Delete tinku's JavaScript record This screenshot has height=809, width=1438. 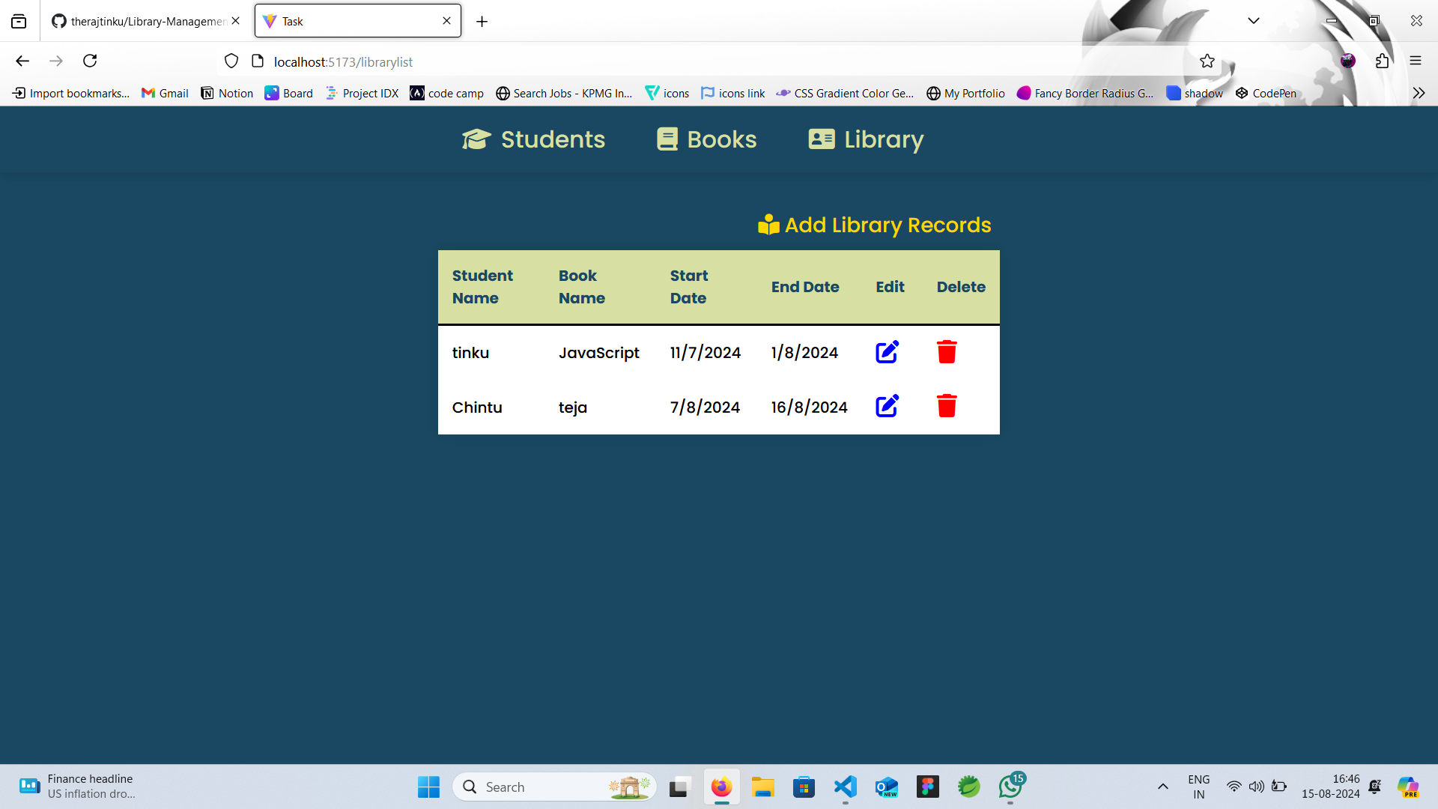click(x=947, y=352)
